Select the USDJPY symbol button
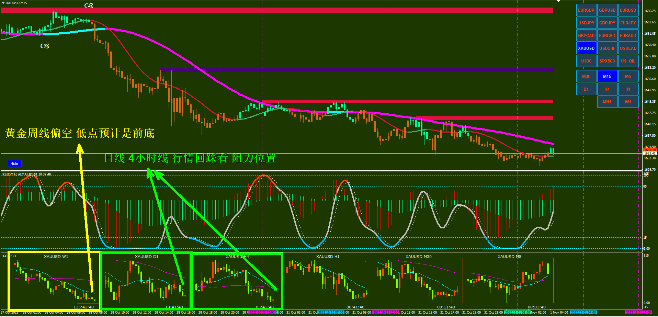 pyautogui.click(x=586, y=23)
